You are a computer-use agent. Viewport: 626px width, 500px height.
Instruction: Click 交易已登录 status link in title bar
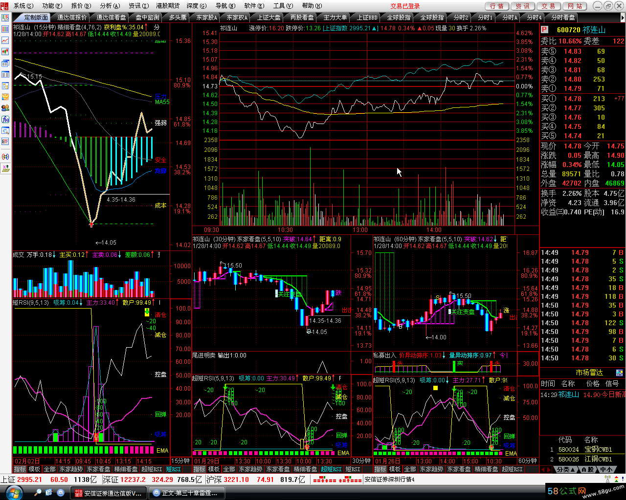pos(405,6)
